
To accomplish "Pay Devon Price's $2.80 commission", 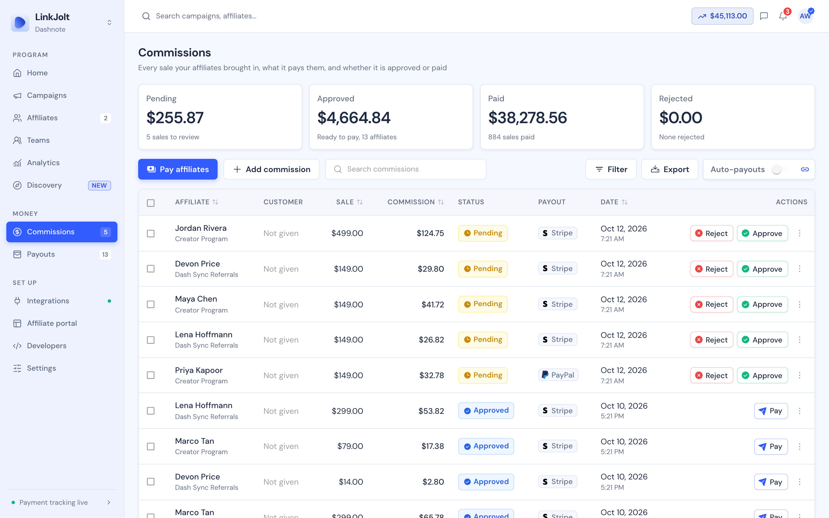I will tap(771, 482).
